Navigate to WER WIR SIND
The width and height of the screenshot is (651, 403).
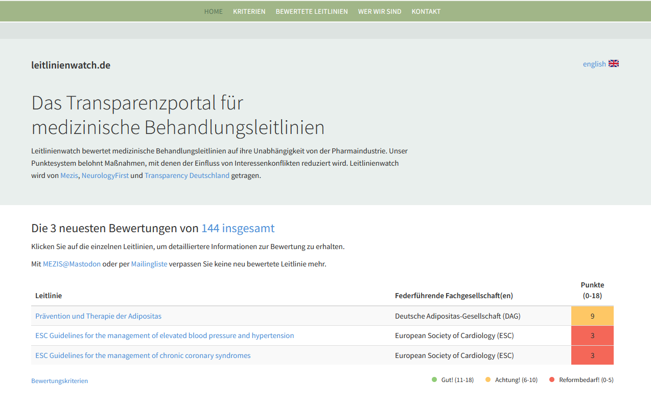(x=379, y=11)
